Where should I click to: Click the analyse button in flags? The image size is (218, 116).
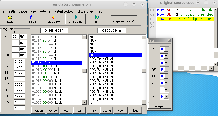[x=160, y=106]
